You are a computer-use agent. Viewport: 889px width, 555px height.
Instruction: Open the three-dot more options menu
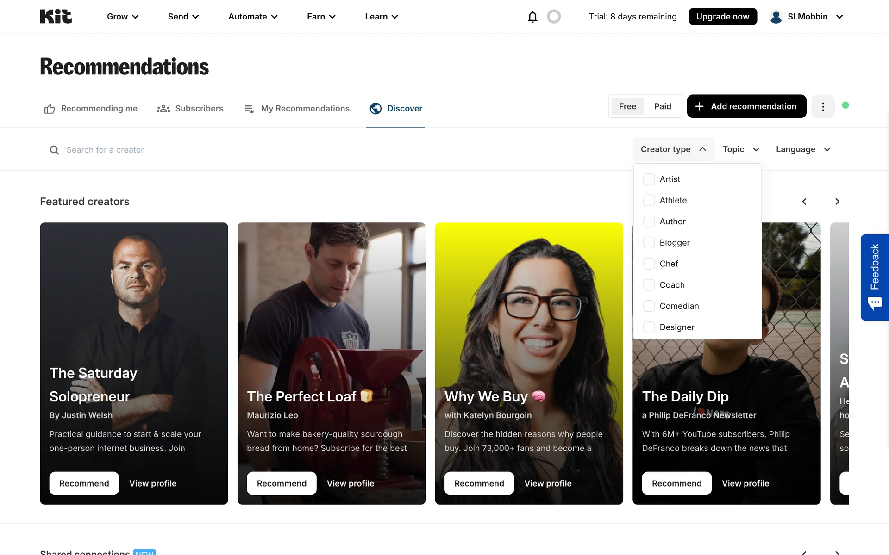823,106
